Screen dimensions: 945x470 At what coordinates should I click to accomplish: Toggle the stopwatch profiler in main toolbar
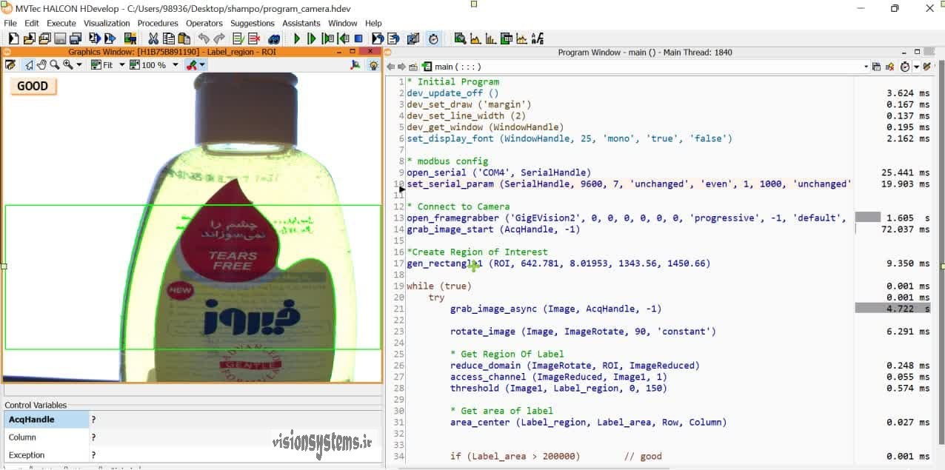click(433, 38)
